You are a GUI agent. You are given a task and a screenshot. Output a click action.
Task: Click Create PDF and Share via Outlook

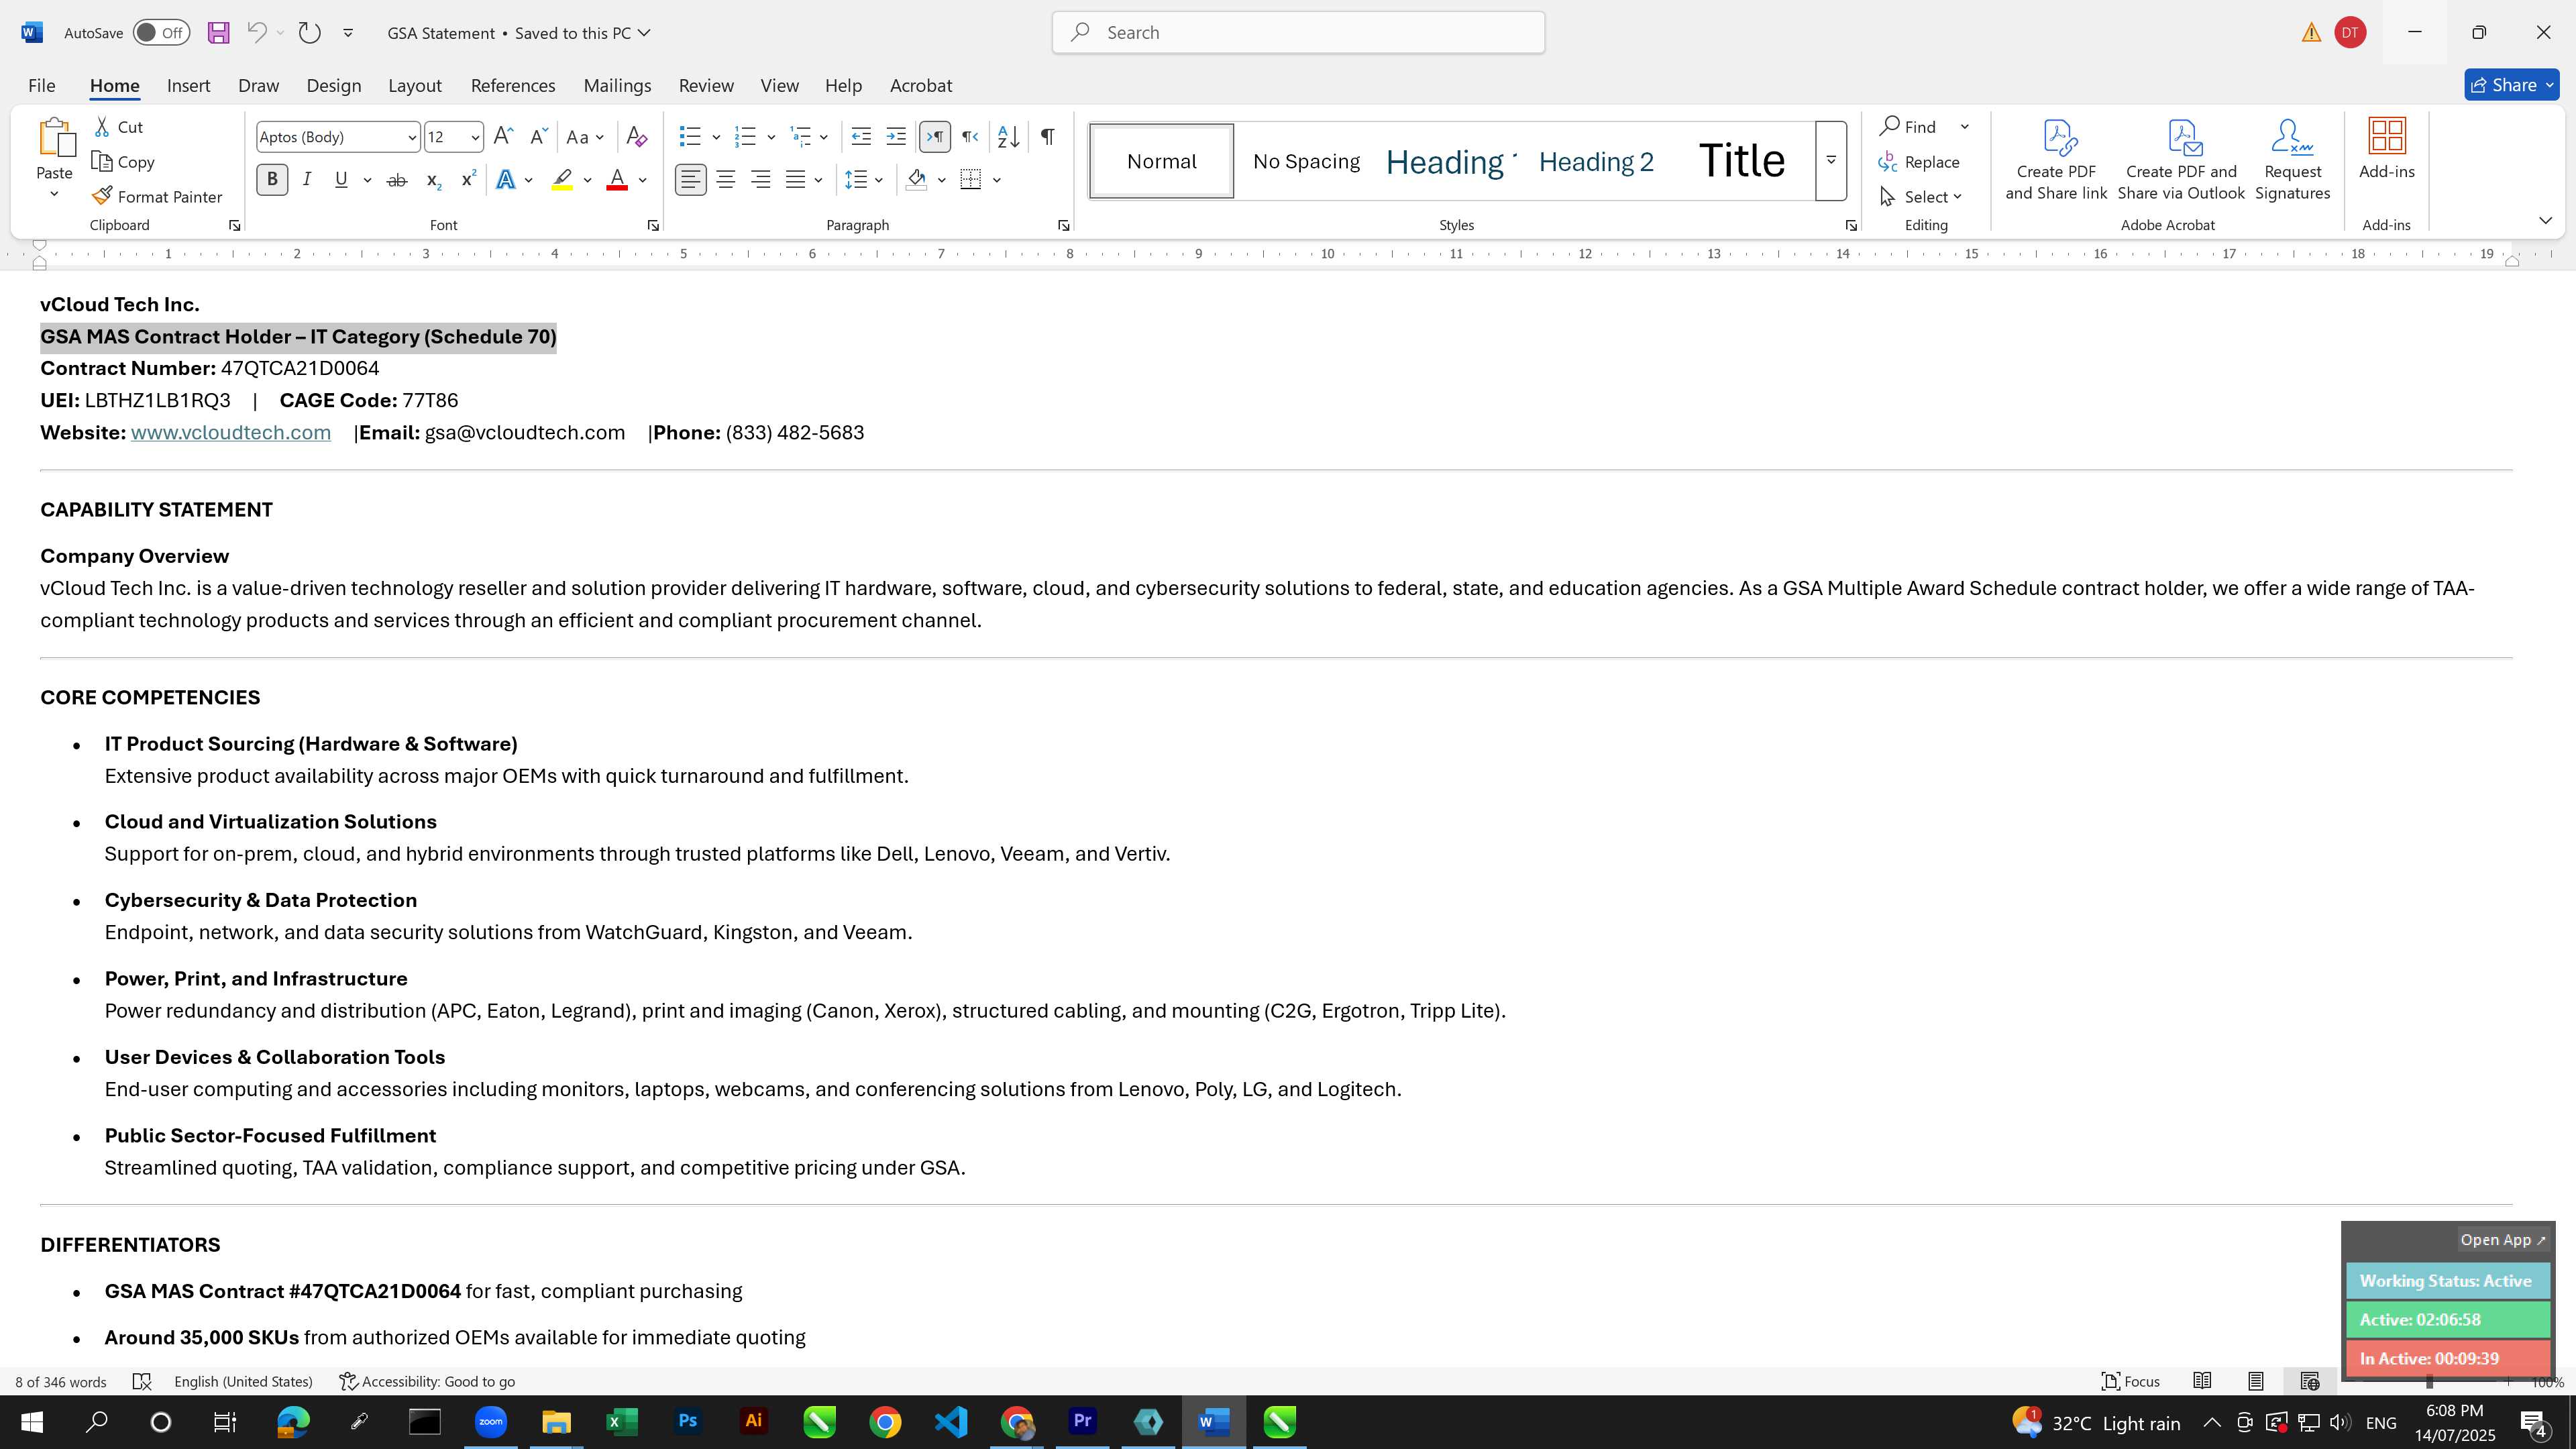(x=2181, y=161)
